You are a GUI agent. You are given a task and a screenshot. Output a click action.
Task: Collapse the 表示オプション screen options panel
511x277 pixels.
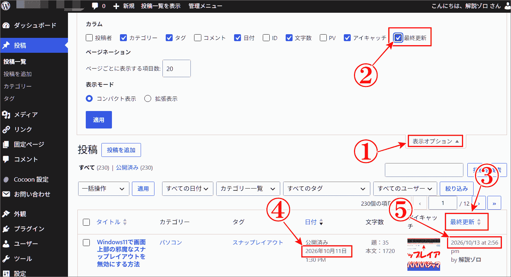tap(436, 141)
